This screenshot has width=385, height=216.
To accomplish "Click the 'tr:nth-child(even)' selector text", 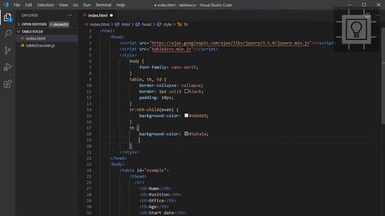I will (x=152, y=110).
